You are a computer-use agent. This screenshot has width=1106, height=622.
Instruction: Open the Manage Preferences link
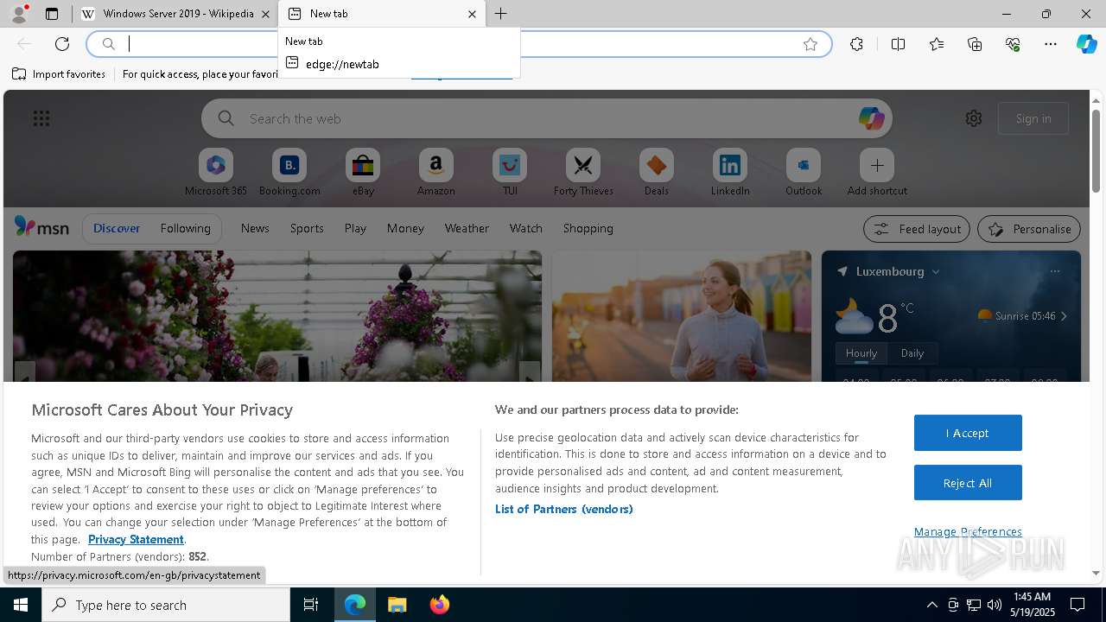(968, 531)
